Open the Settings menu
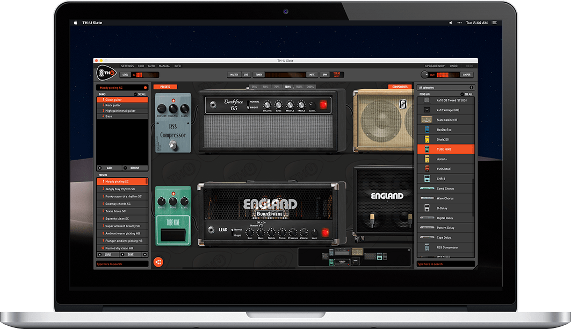The width and height of the screenshot is (571, 336). 127,66
